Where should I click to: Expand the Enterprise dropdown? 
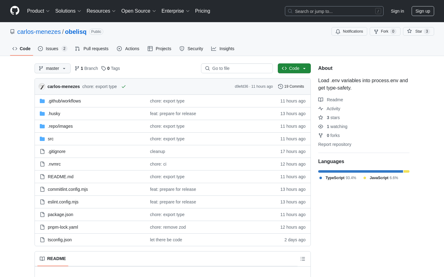point(175,11)
